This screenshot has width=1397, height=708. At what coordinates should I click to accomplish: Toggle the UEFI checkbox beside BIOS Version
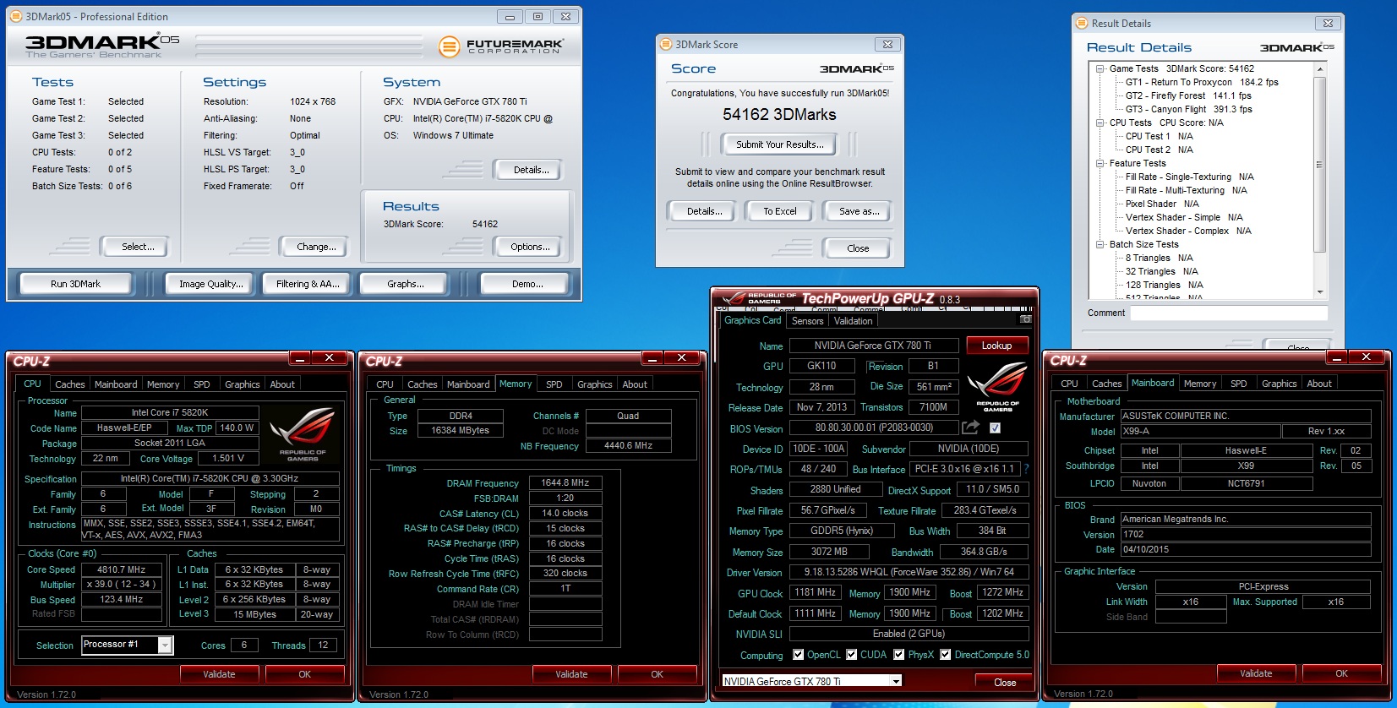click(x=995, y=428)
